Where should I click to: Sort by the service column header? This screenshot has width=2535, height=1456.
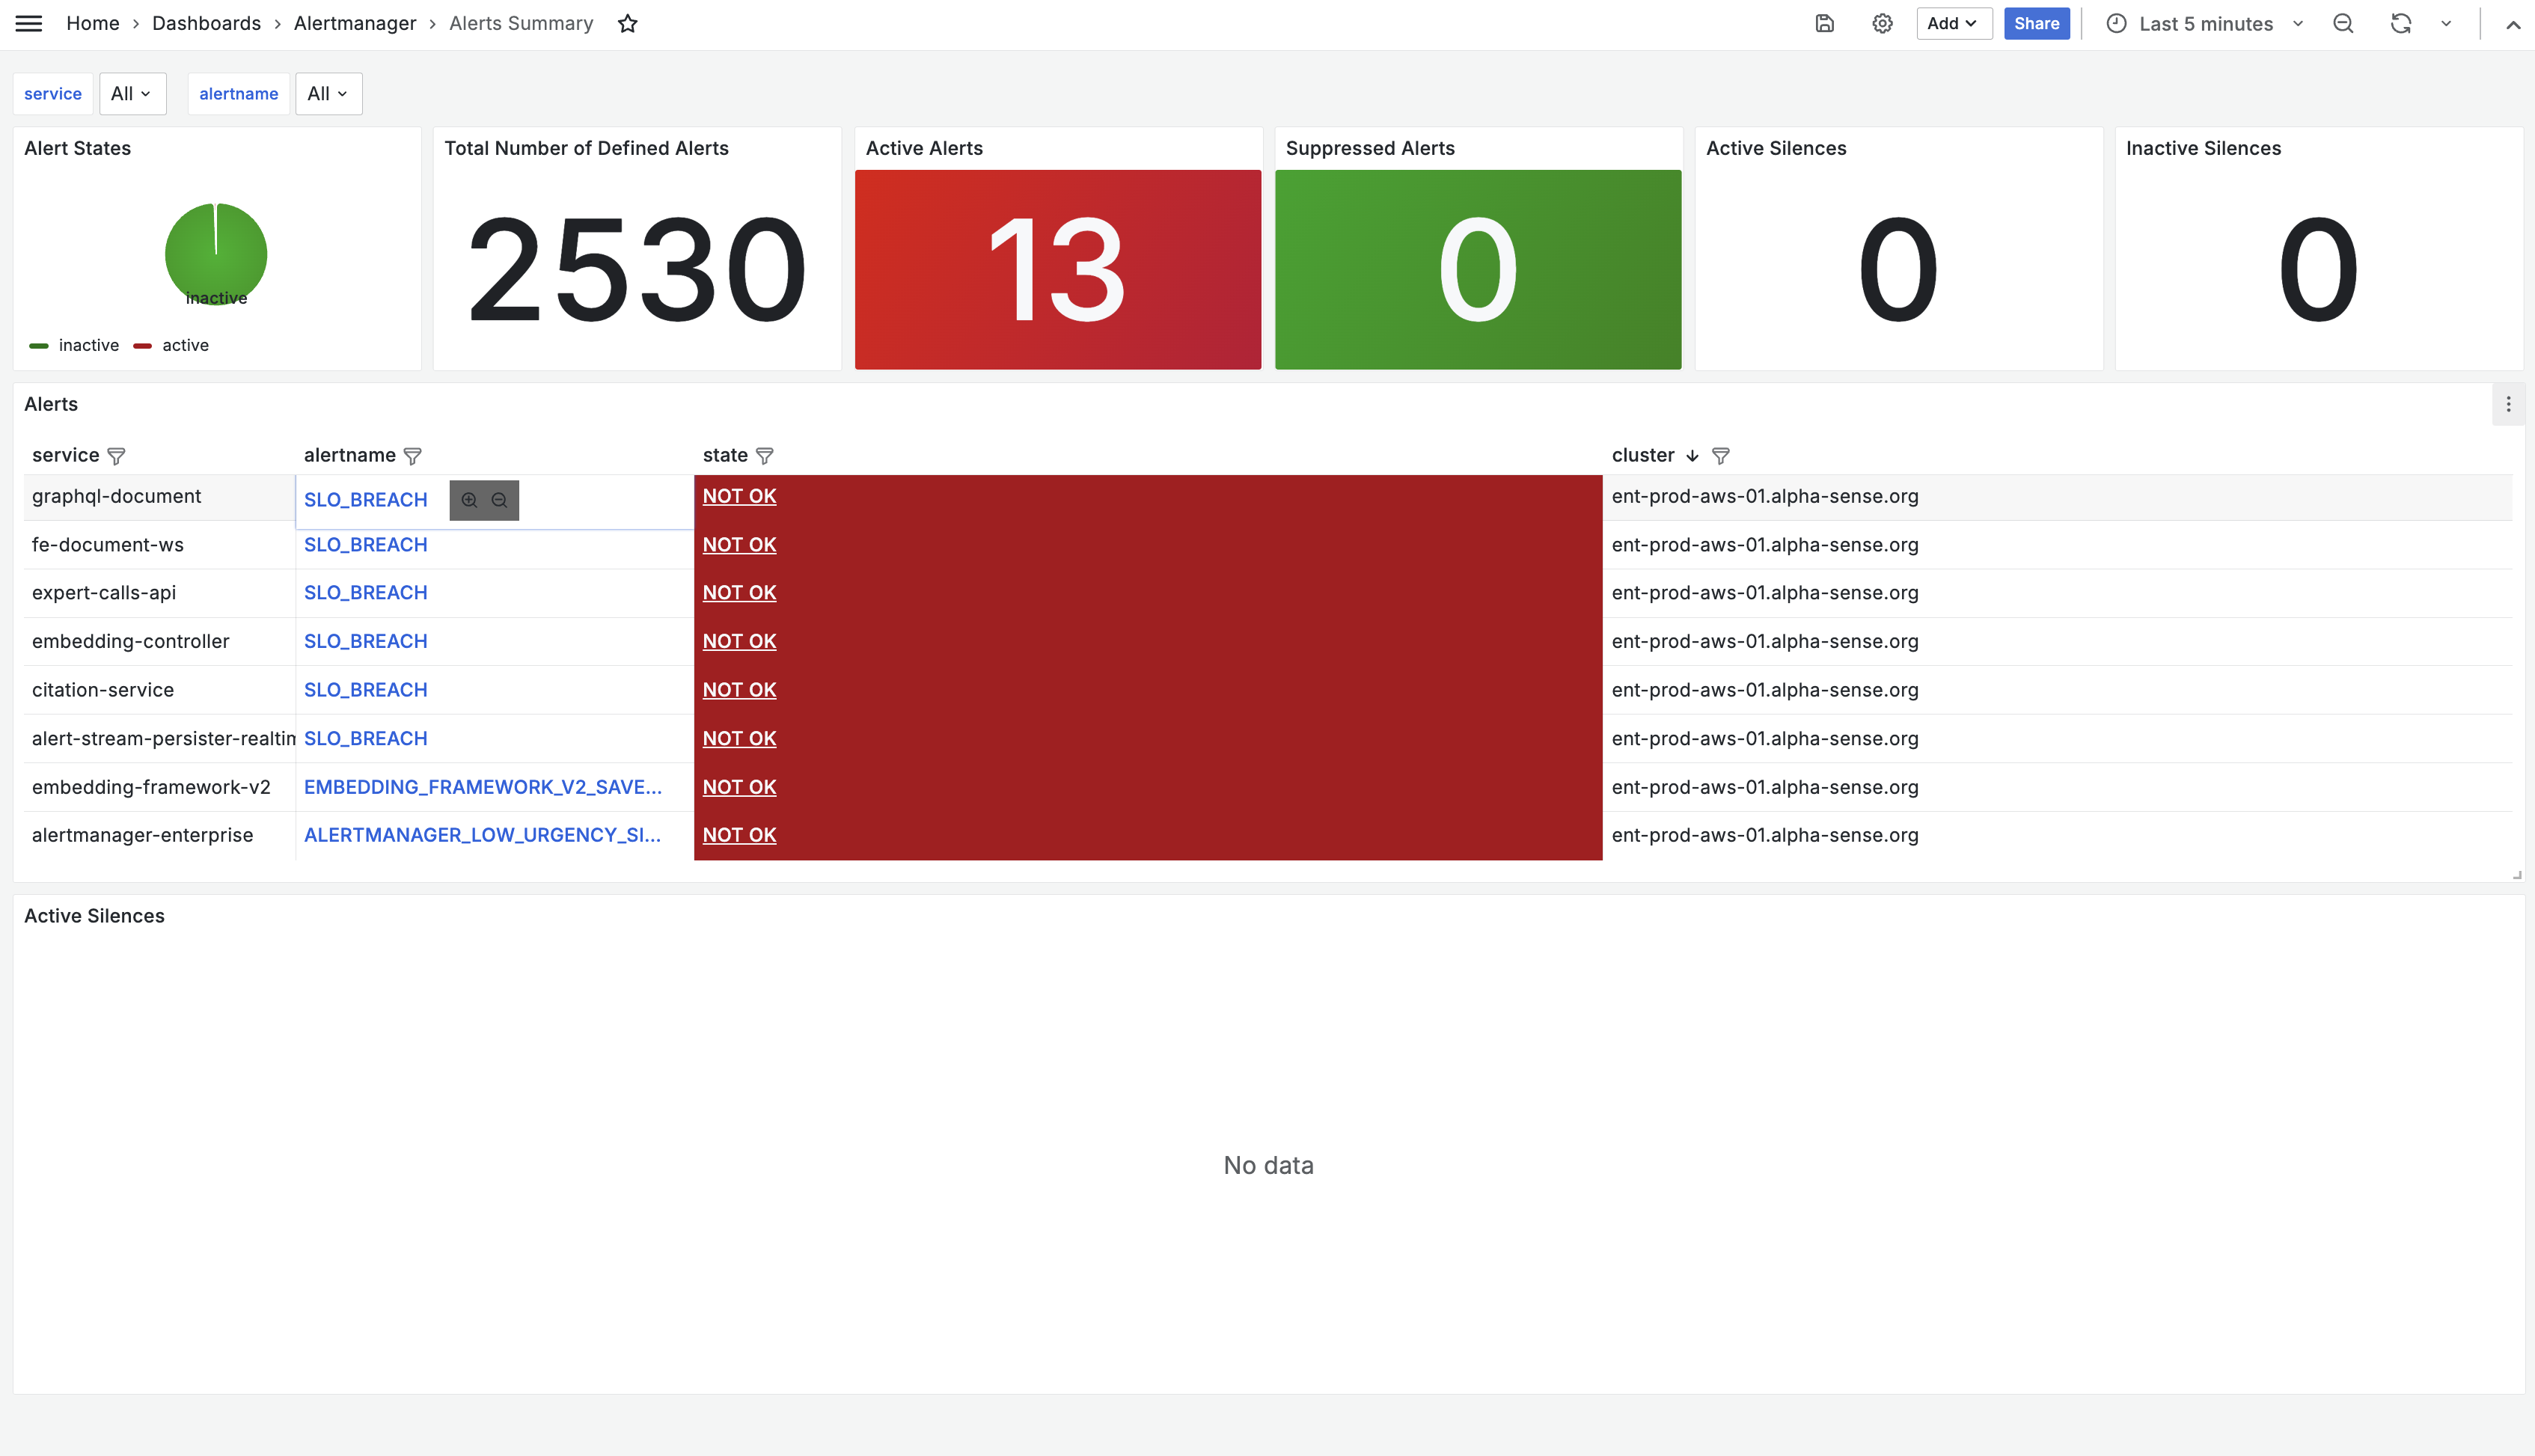tap(65, 456)
